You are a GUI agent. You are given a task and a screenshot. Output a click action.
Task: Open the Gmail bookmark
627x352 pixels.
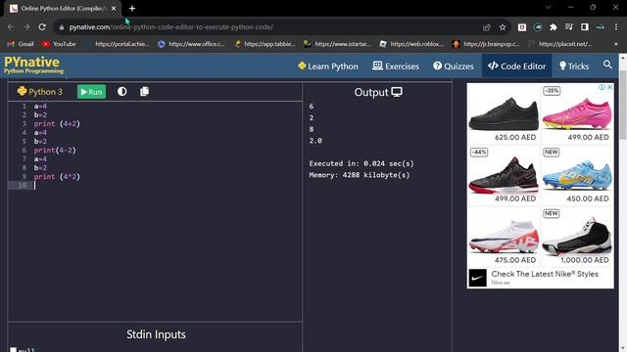point(21,44)
